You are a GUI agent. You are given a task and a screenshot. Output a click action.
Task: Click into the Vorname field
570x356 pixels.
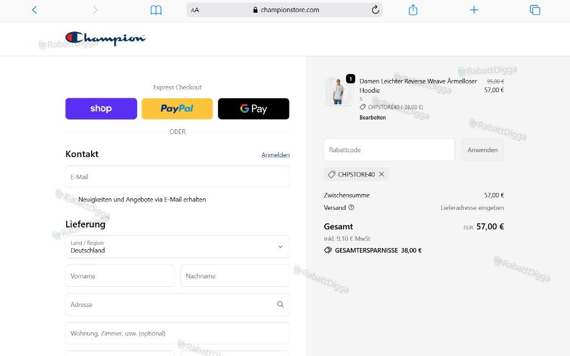[x=120, y=276]
